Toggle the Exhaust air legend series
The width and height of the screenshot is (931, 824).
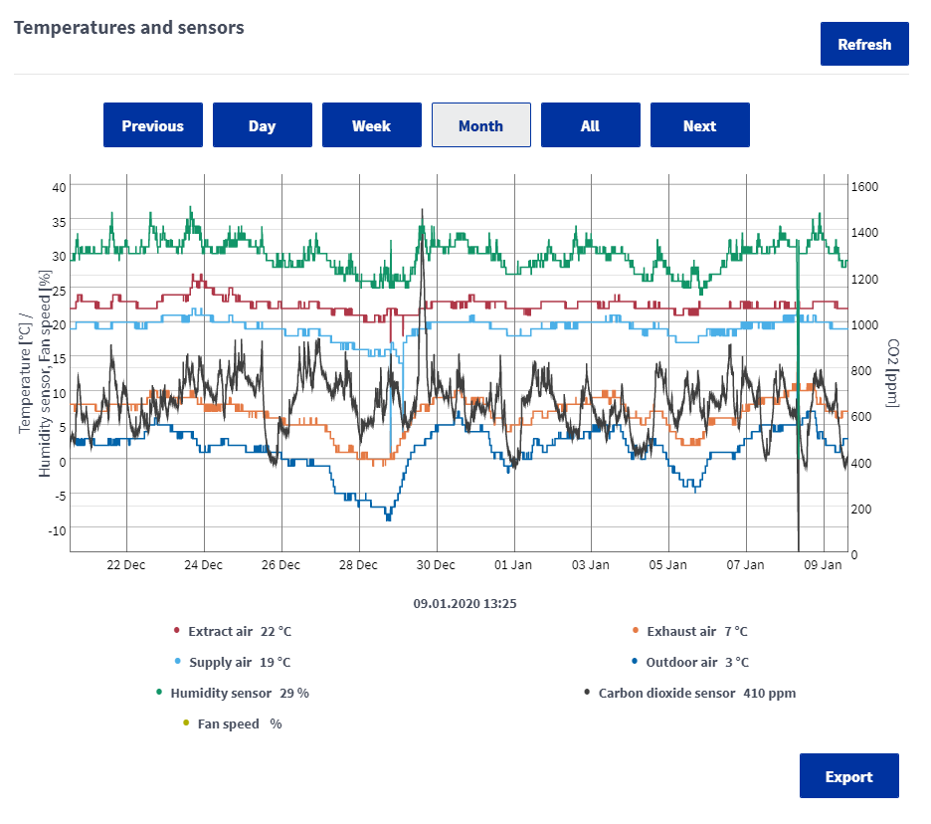click(x=681, y=631)
